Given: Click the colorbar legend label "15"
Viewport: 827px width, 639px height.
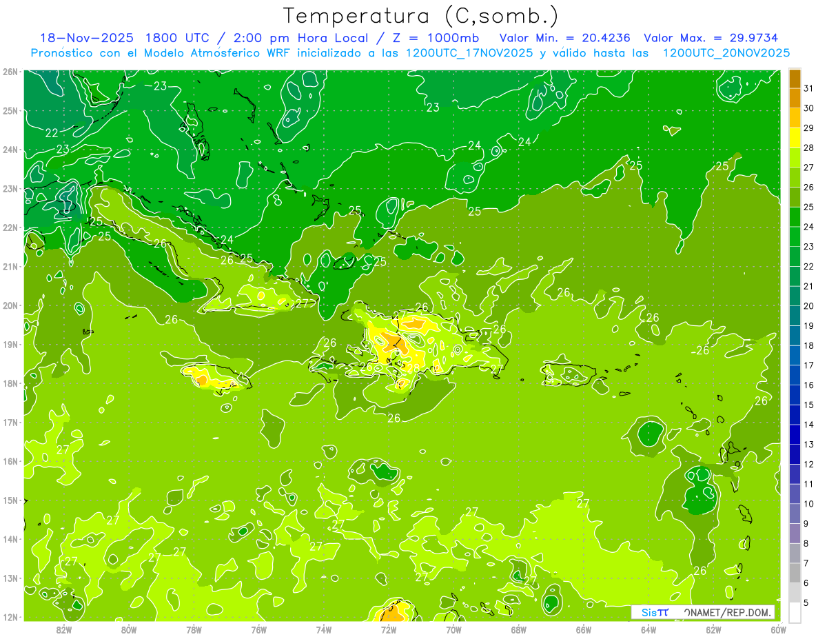Looking at the screenshot, I should [x=809, y=405].
